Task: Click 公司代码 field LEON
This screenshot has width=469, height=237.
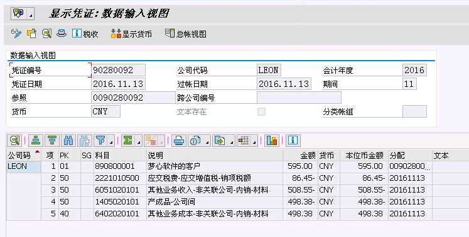Action: coord(269,70)
